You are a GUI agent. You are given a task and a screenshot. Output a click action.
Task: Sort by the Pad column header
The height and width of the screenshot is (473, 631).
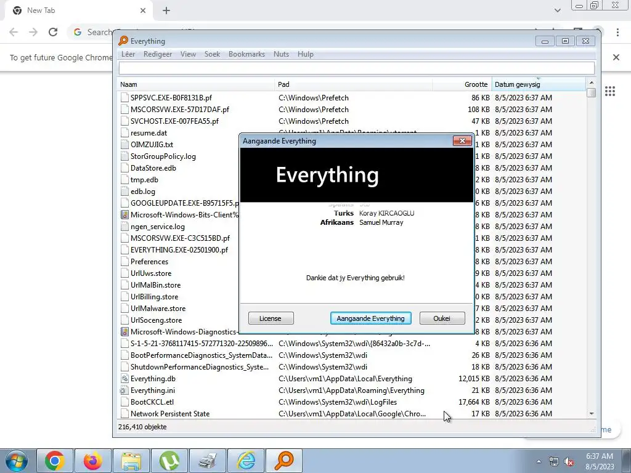(x=354, y=84)
